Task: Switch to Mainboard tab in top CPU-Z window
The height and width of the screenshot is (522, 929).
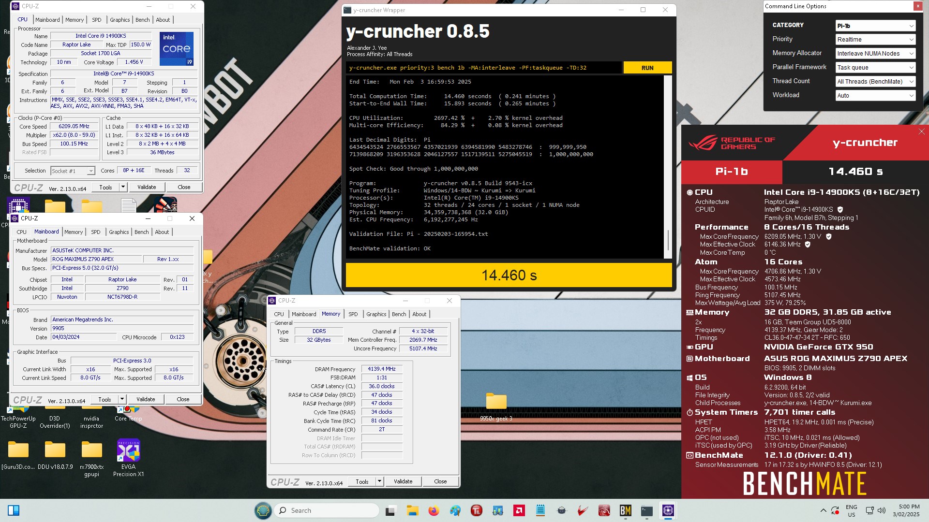Action: 47,20
